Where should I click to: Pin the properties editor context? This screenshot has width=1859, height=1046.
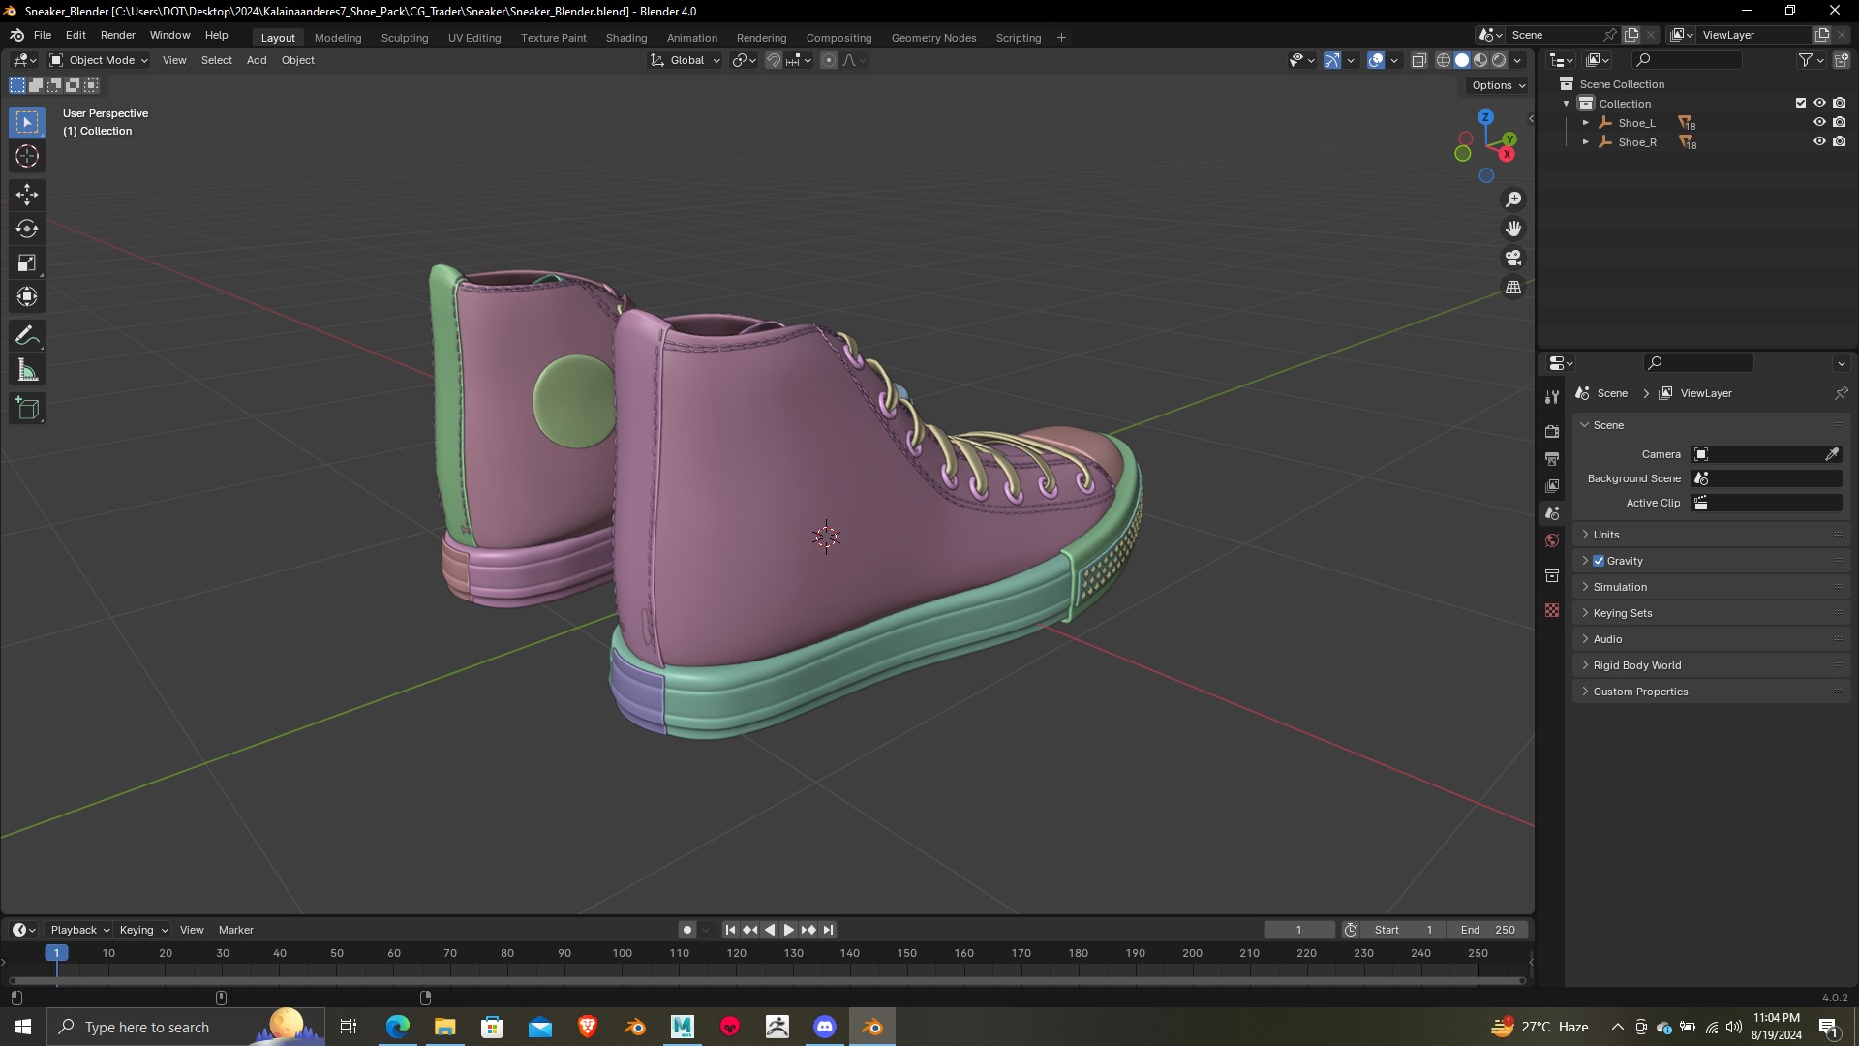coord(1841,393)
